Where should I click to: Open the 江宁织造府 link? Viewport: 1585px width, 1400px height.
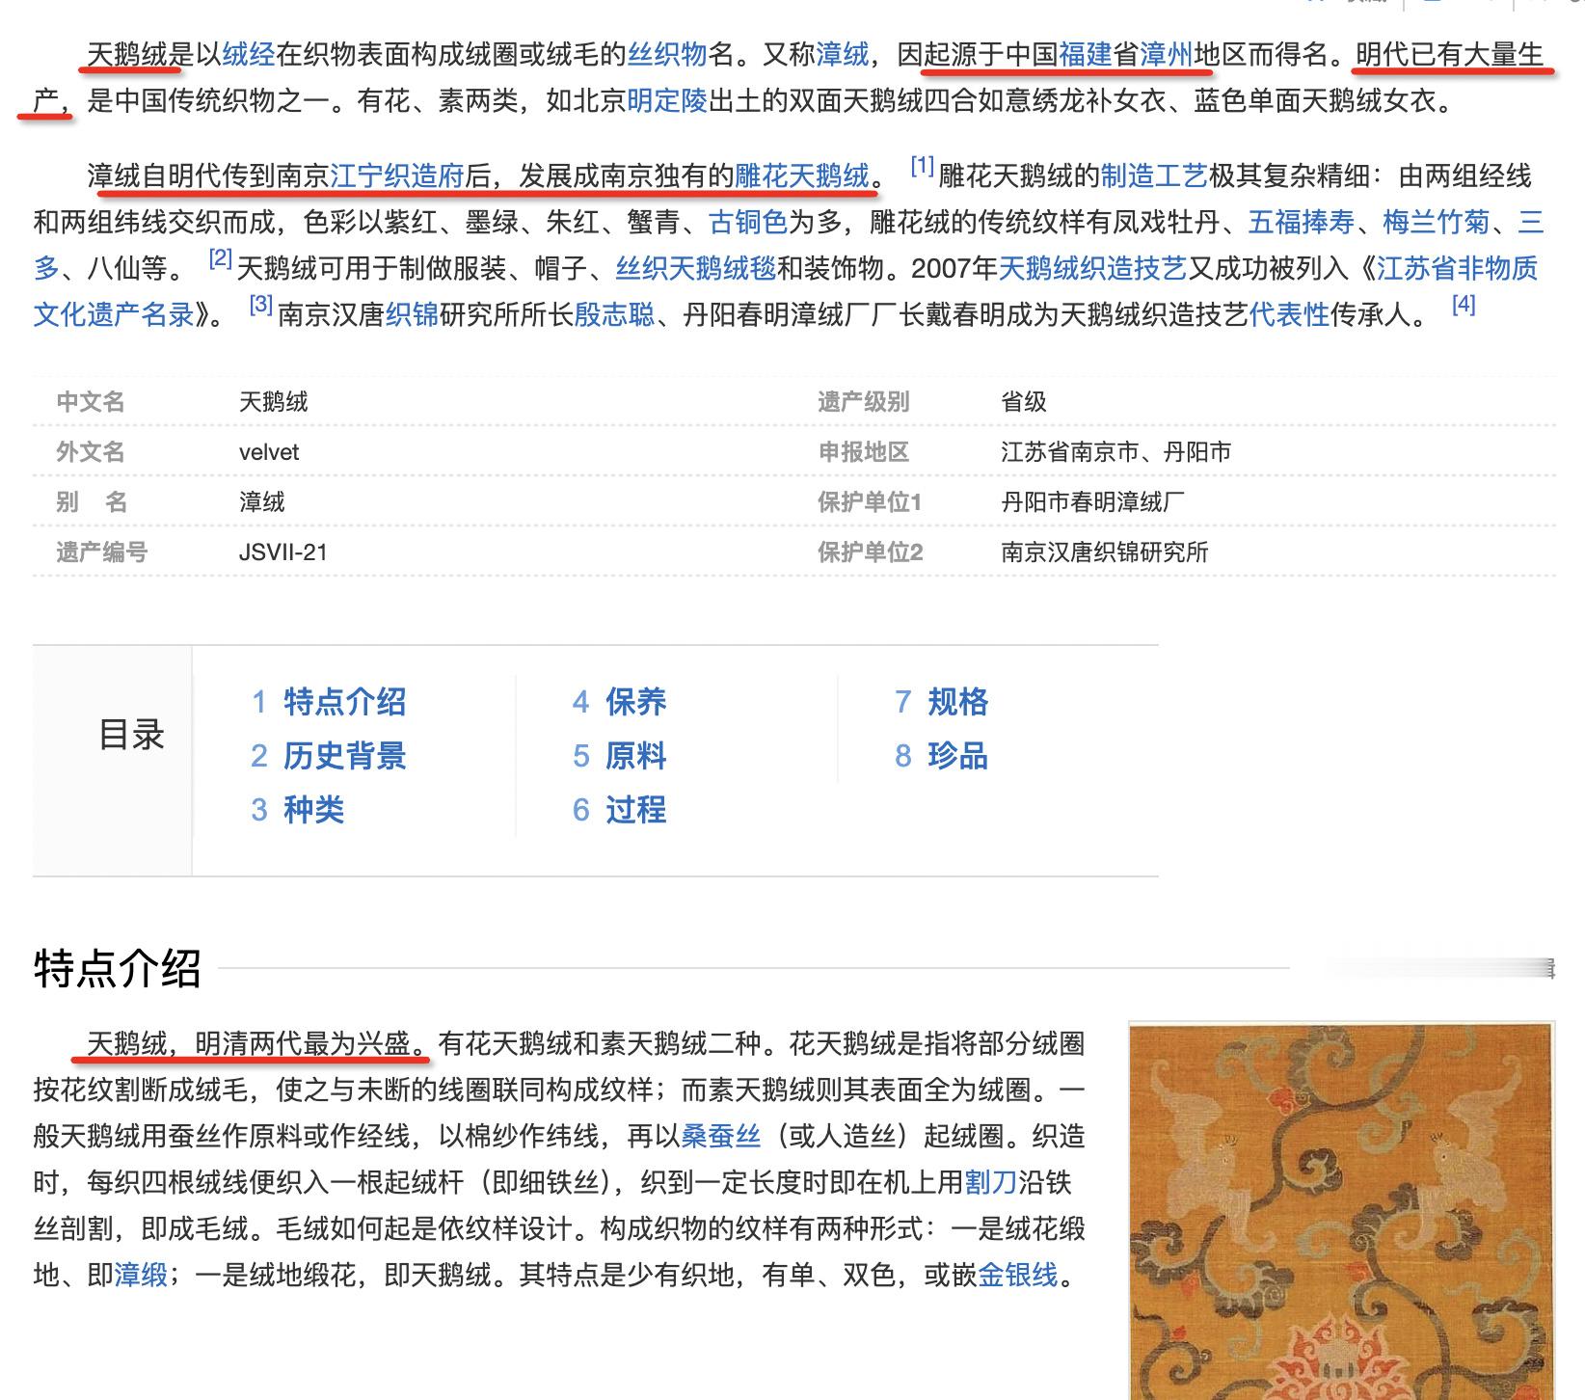pyautogui.click(x=397, y=175)
